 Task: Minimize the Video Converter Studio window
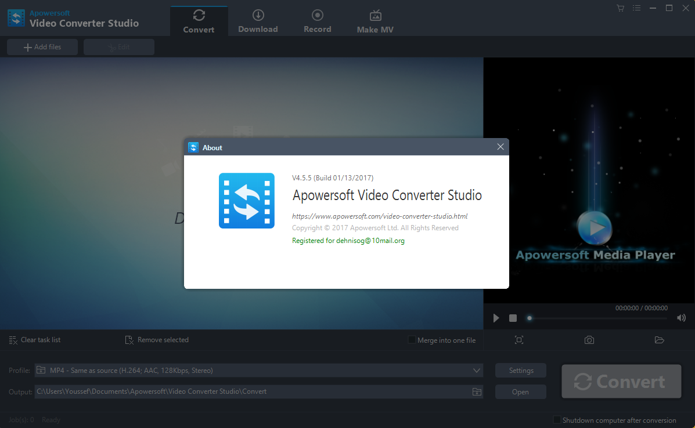[653, 8]
